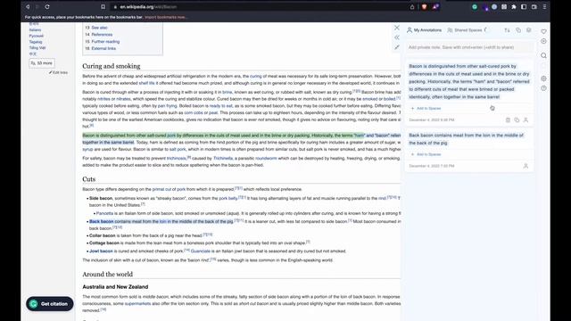Select the Italiano language link

click(x=35, y=29)
